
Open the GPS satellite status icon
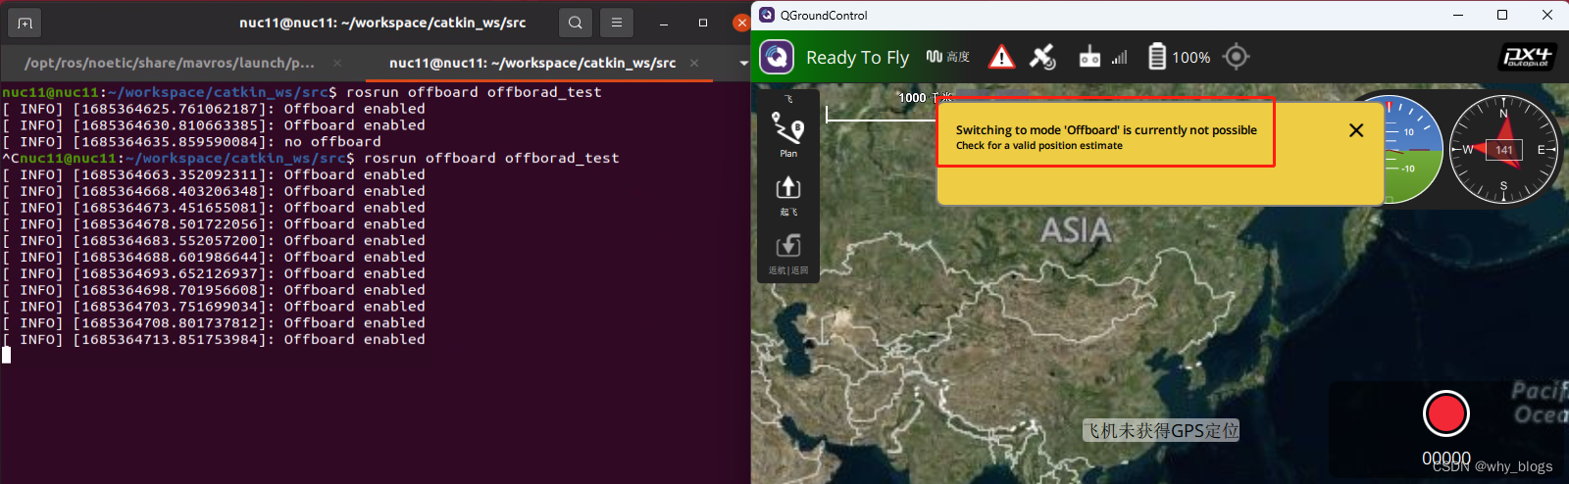(1042, 57)
